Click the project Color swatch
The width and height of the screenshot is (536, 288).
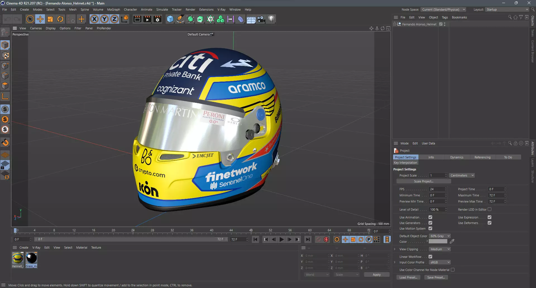pyautogui.click(x=438, y=242)
